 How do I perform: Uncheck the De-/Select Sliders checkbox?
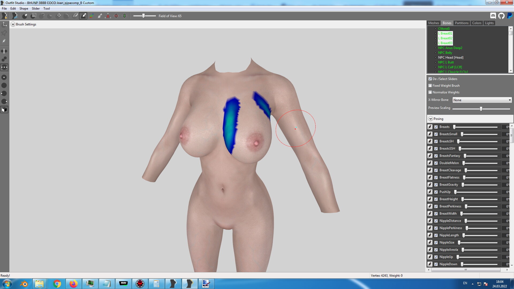(430, 79)
